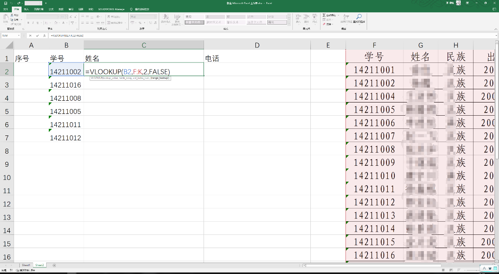Screen dimensions: 499x274
Task: Click cell B3 containing 14211016
Action: pyautogui.click(x=66, y=85)
